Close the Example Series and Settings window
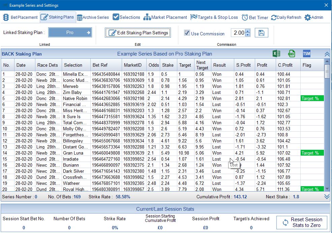 pos(326,5)
